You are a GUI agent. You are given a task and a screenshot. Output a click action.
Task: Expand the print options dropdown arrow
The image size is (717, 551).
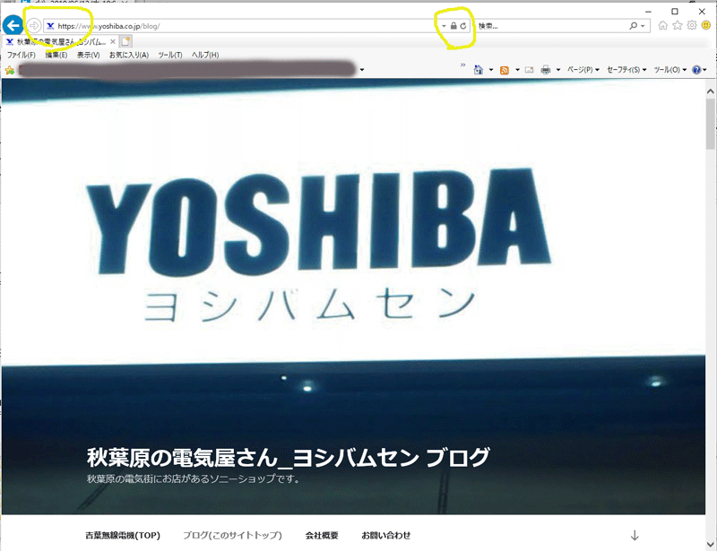point(557,70)
